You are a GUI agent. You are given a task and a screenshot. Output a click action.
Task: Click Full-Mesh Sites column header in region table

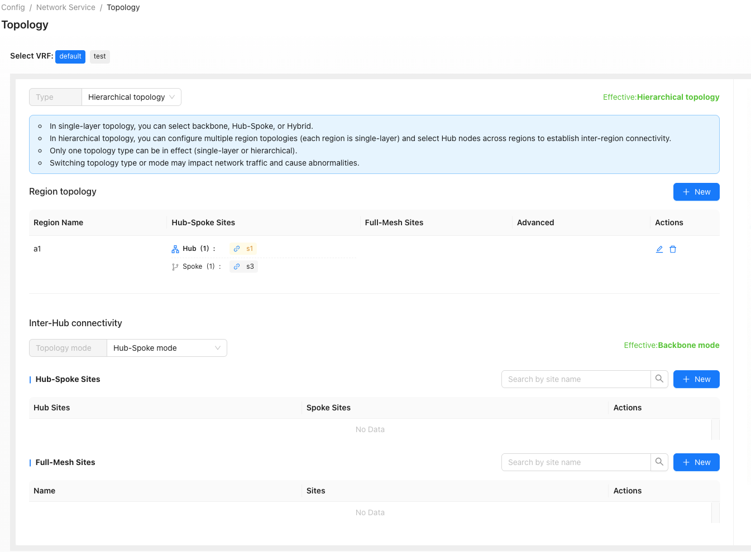(x=394, y=222)
